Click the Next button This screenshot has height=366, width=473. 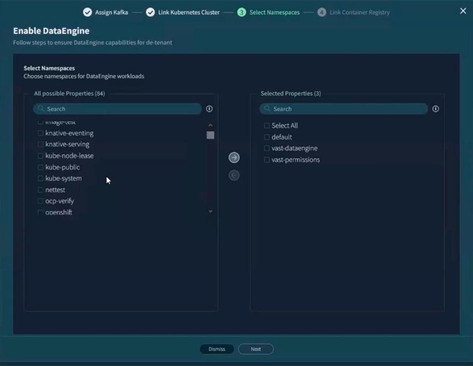click(x=256, y=349)
